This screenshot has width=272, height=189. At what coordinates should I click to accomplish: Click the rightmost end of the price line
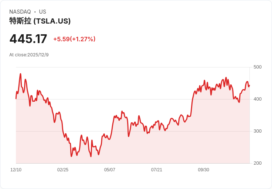pos(249,85)
